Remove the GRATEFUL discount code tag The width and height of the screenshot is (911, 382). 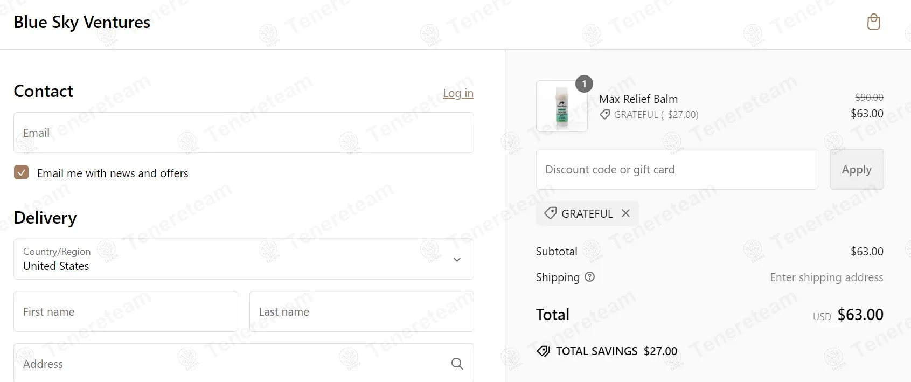coord(625,213)
